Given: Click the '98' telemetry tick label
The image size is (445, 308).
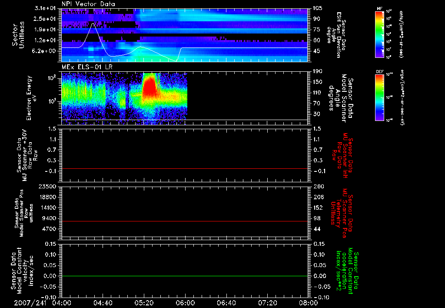Looking at the screenshot, I should pyautogui.click(x=316, y=218).
